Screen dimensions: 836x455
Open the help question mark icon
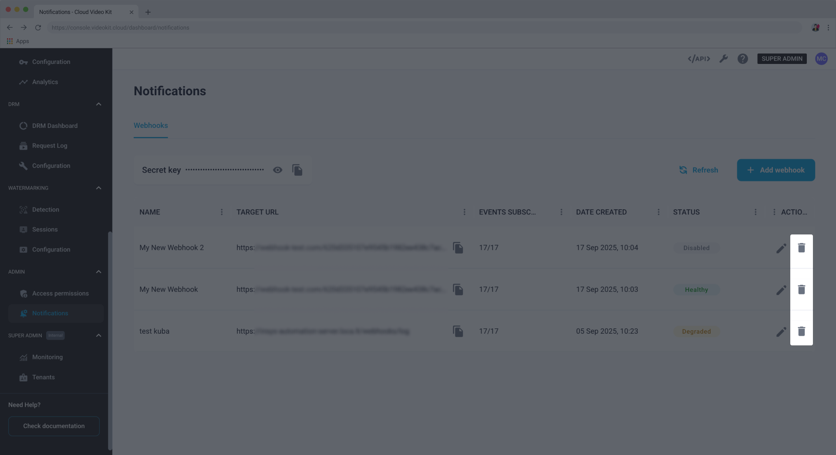(x=742, y=59)
